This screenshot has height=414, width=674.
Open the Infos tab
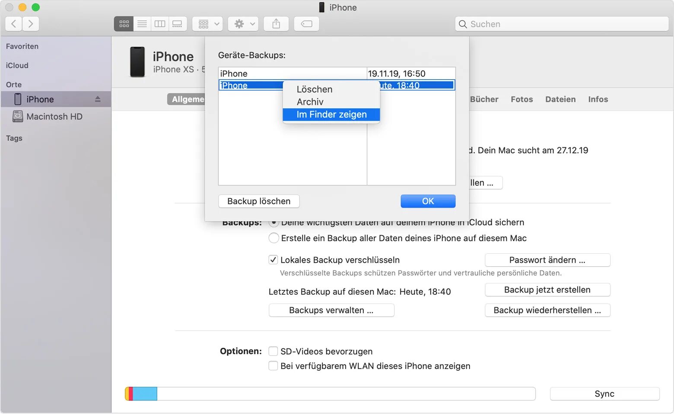[598, 99]
